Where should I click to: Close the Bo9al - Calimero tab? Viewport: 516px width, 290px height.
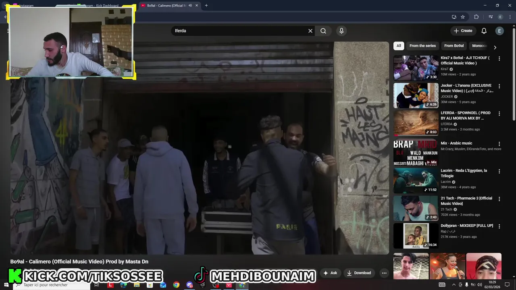pyautogui.click(x=197, y=6)
